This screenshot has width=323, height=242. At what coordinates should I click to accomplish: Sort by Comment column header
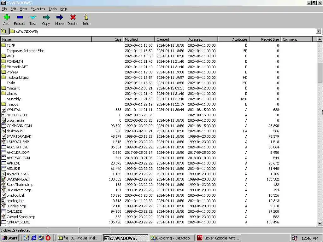(x=297, y=39)
